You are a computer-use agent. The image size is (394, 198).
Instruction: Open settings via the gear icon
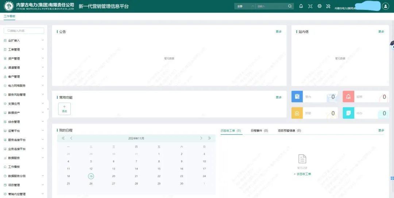pyautogui.click(x=320, y=6)
